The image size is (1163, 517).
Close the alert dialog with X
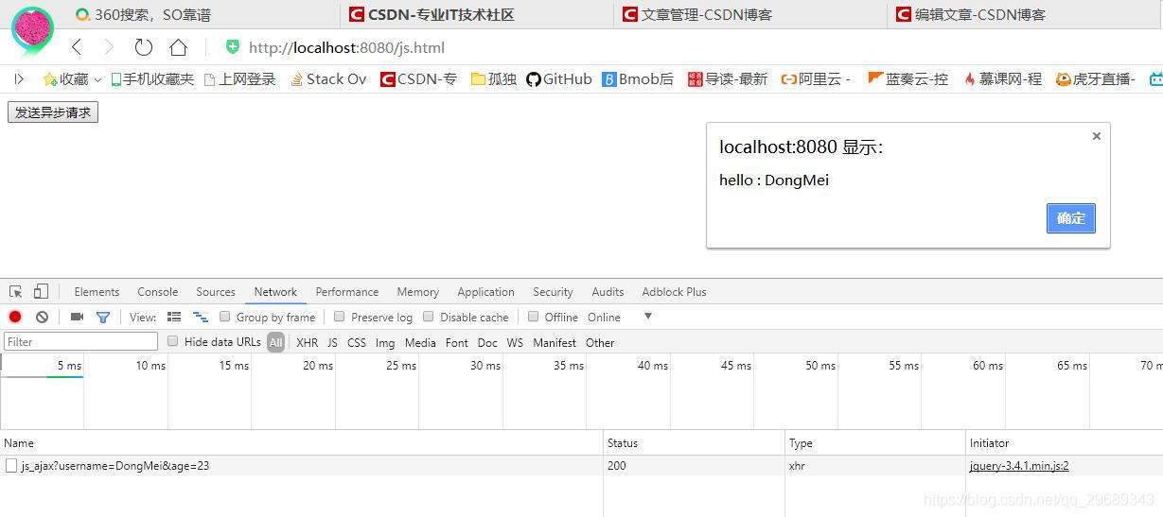(x=1097, y=136)
